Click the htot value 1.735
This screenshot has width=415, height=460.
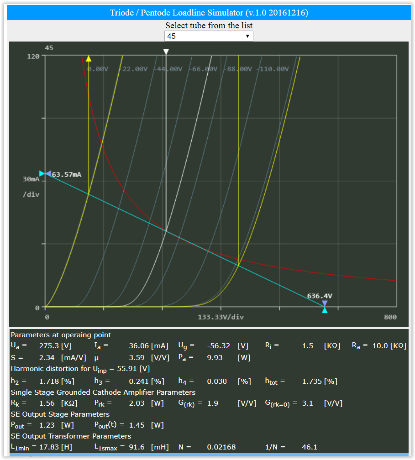312,382
